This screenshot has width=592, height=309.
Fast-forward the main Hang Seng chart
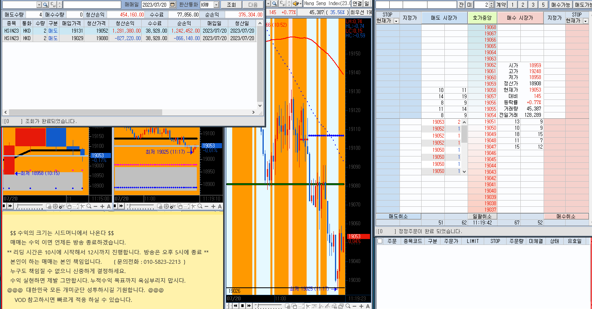point(249,305)
